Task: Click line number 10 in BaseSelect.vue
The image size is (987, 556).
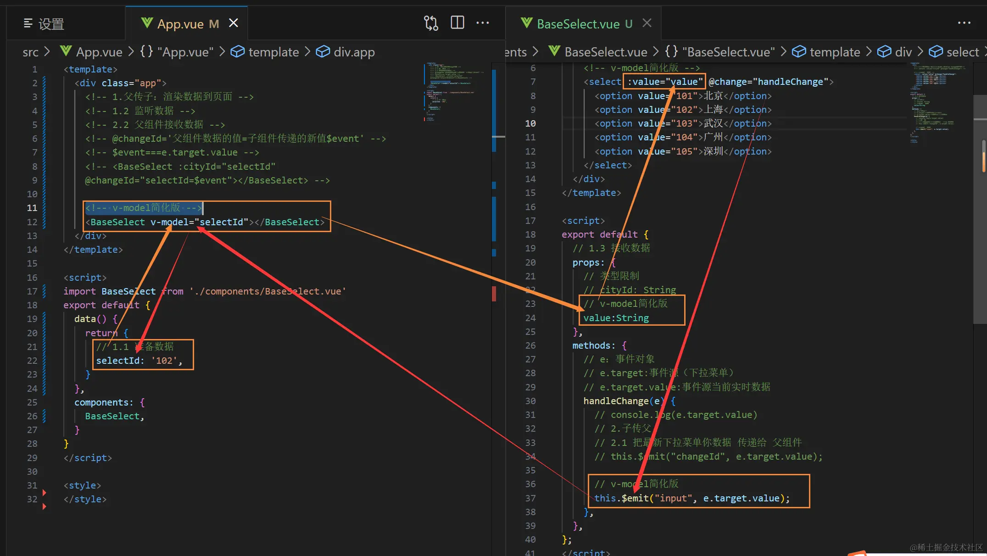Action: 530,123
